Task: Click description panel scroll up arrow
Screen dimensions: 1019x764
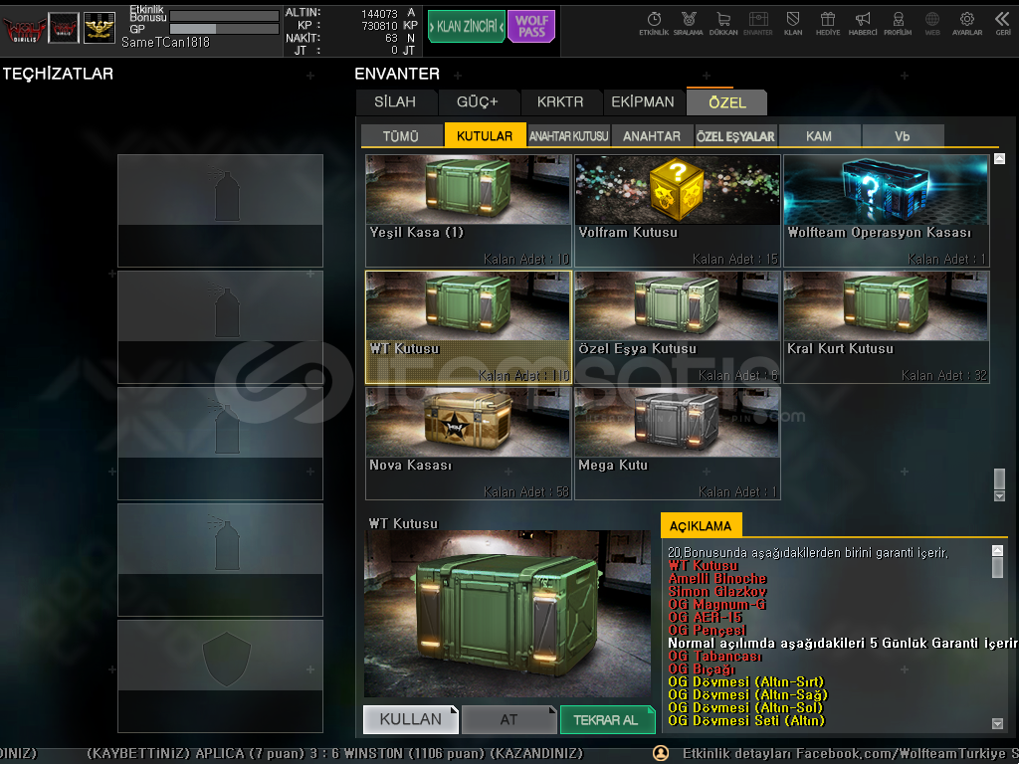Action: click(x=997, y=550)
